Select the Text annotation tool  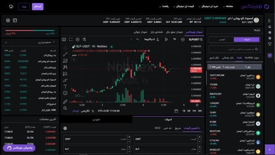[65, 86]
